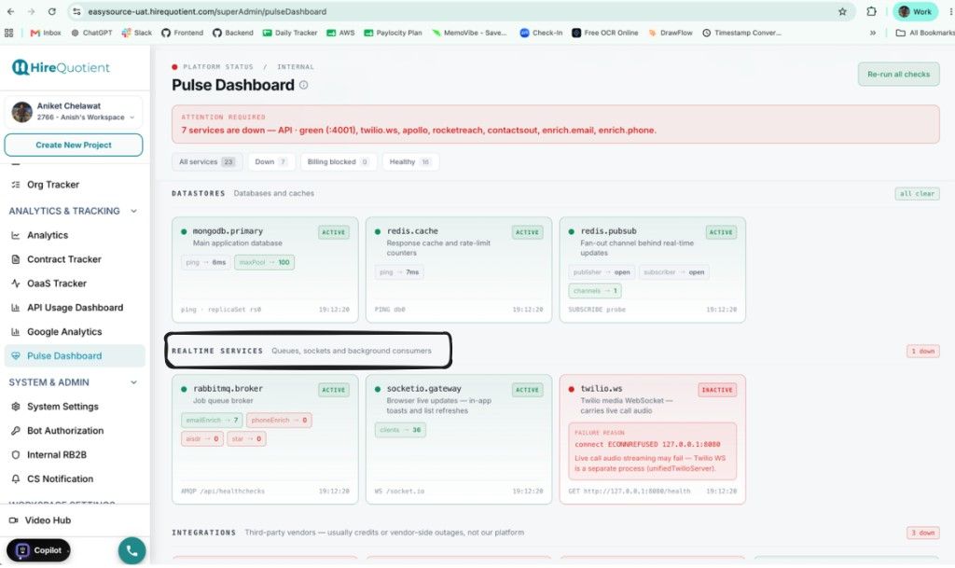
Task: Open the Free OCR Online bookmark
Action: click(604, 33)
